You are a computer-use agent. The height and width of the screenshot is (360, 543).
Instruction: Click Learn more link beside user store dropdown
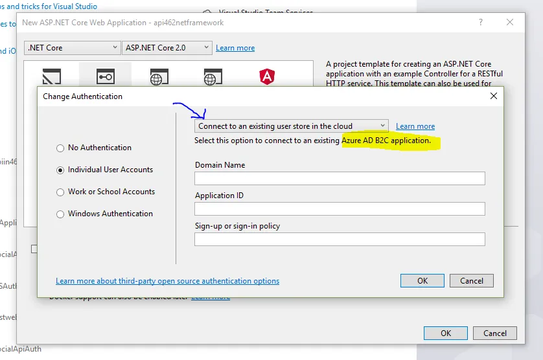click(x=415, y=126)
